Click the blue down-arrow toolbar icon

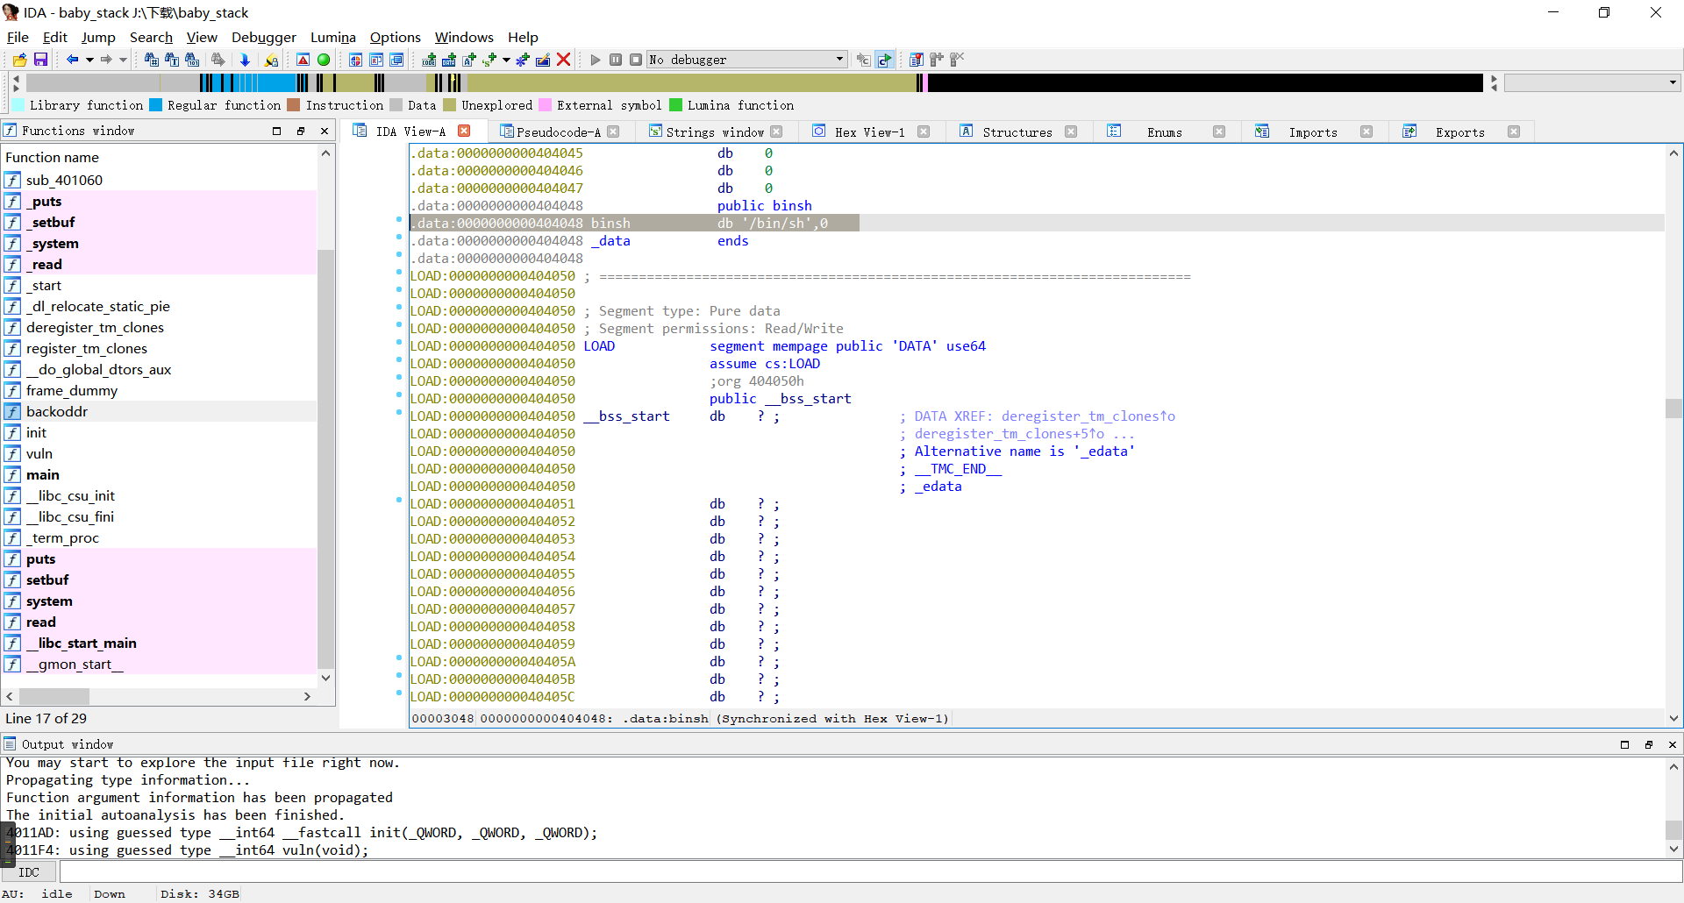pyautogui.click(x=245, y=60)
